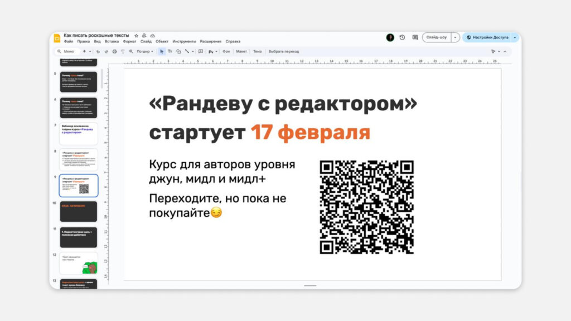Open the Справка menu
The width and height of the screenshot is (571, 321).
pyautogui.click(x=233, y=41)
